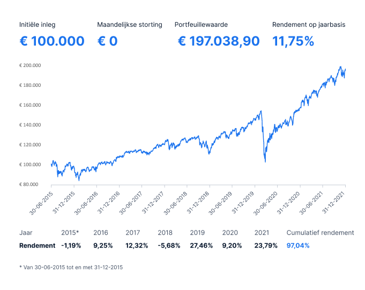Select the 31-12-2019 x-axis date label
Viewport: 365px width, 290px height.
(x=244, y=200)
